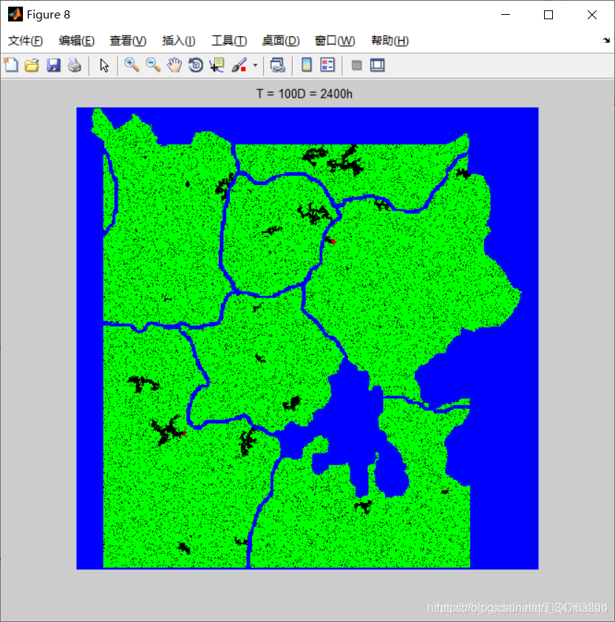This screenshot has height=622, width=615.
Task: Open the 桌面(D) menu
Action: pos(281,41)
